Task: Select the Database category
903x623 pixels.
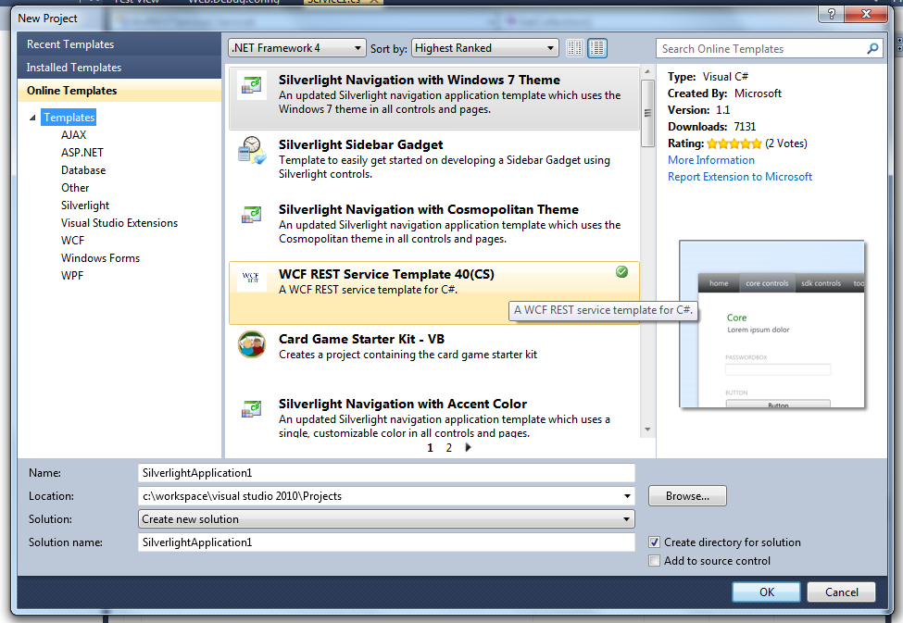Action: click(83, 170)
